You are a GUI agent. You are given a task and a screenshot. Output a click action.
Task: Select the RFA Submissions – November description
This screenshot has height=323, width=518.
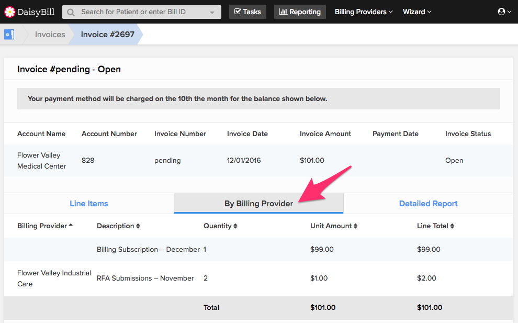click(145, 278)
